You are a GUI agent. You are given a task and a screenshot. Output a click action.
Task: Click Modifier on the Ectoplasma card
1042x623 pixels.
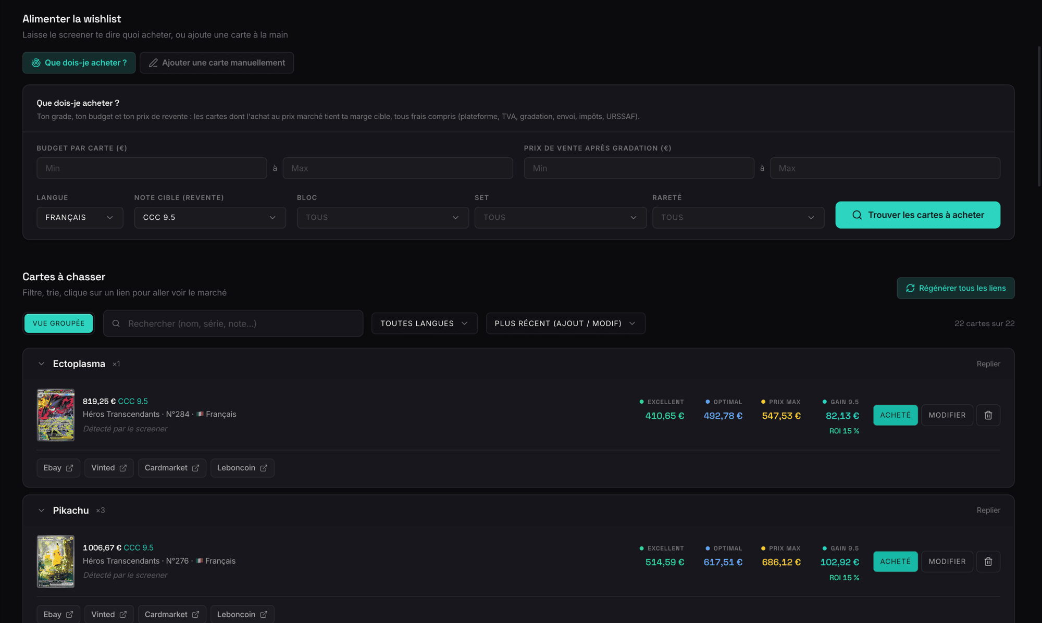click(x=947, y=415)
